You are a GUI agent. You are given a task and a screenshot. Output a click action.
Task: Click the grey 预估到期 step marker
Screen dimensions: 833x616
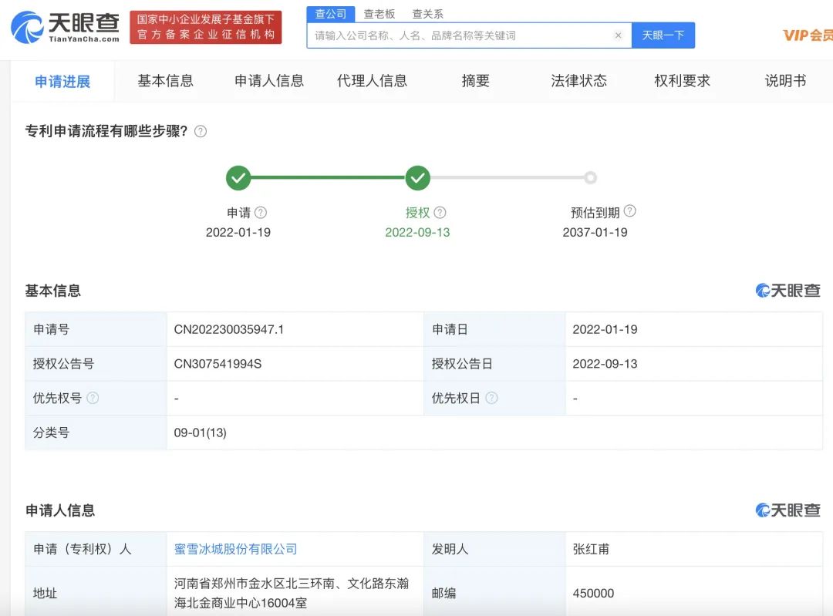click(x=590, y=177)
